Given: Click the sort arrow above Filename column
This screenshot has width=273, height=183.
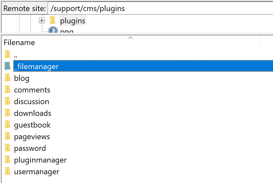Looking at the screenshot, I should [x=130, y=38].
